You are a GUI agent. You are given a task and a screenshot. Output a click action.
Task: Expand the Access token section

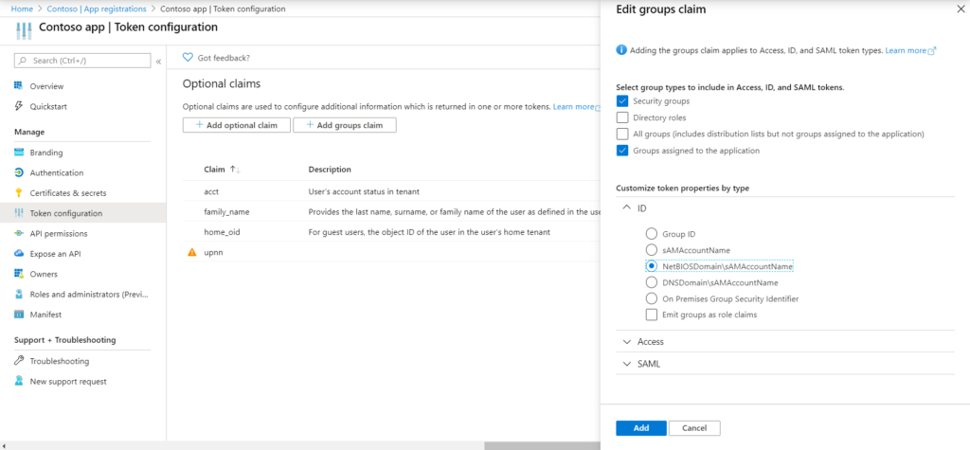pos(627,341)
